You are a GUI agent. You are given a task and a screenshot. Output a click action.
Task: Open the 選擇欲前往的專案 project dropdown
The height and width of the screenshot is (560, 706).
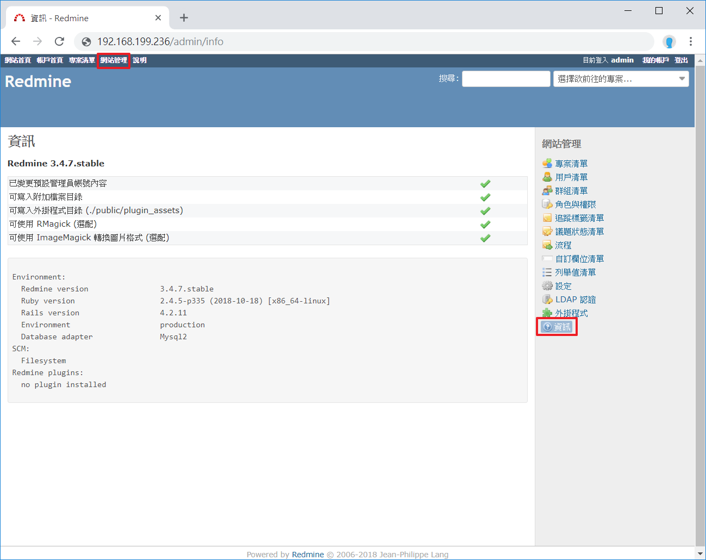tap(621, 79)
